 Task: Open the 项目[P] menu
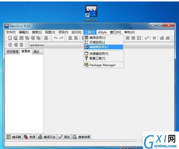(x=63, y=32)
